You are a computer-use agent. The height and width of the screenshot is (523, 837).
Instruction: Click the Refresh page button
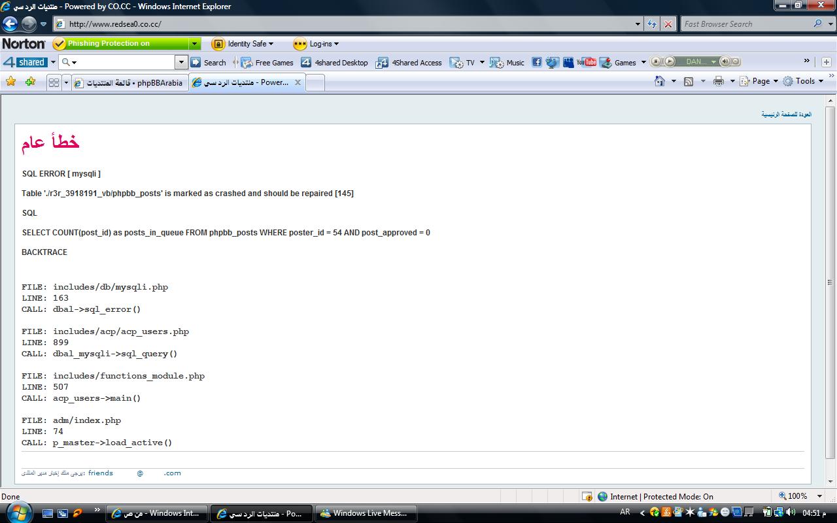pos(652,24)
